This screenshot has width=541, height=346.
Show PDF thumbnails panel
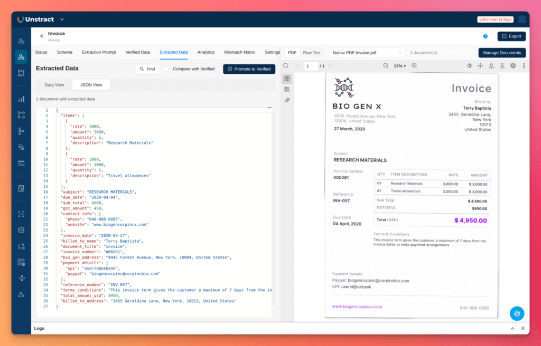pyautogui.click(x=287, y=79)
